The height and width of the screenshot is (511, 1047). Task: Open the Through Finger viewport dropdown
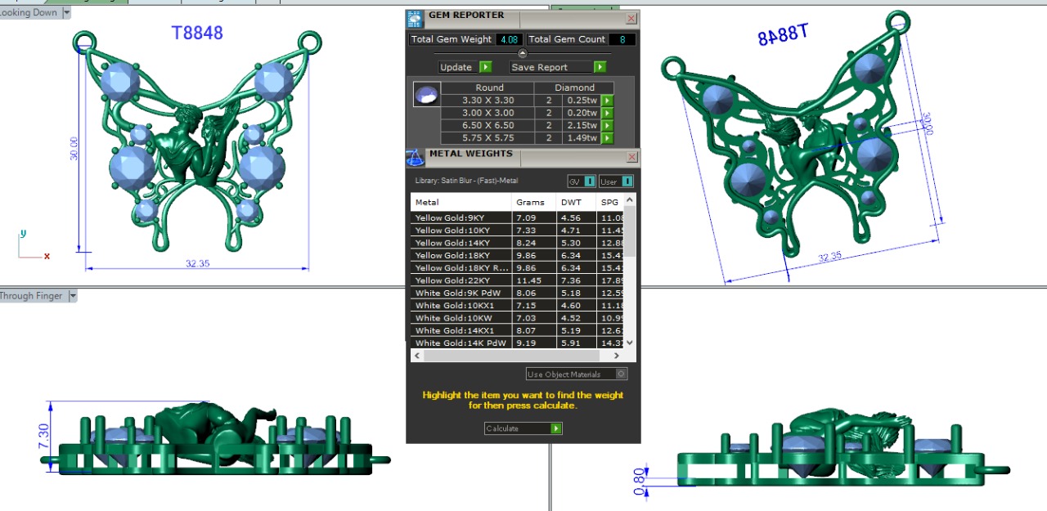coord(72,296)
